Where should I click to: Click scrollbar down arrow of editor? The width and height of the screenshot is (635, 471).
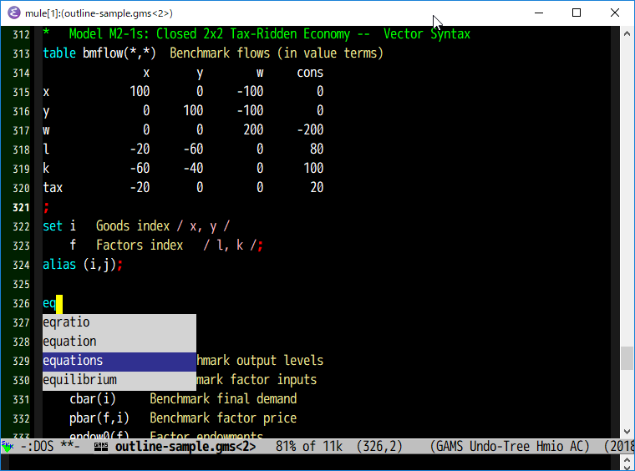[627, 432]
